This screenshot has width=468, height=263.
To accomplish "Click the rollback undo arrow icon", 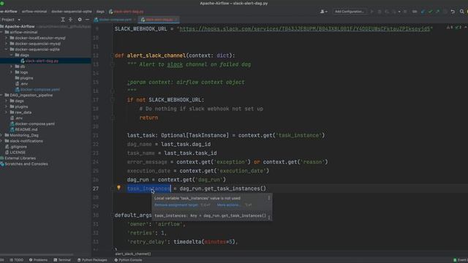I will [x=453, y=12].
